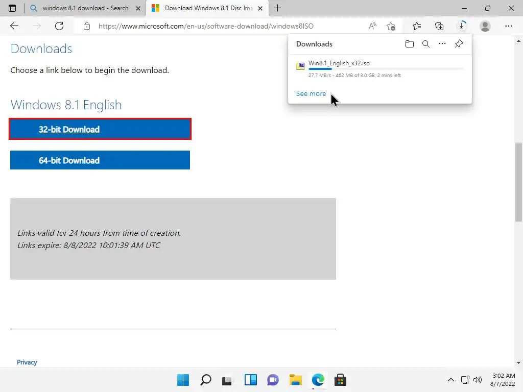Click Links valid for 24 hours text
This screenshot has height=392, width=523.
pyautogui.click(x=99, y=233)
